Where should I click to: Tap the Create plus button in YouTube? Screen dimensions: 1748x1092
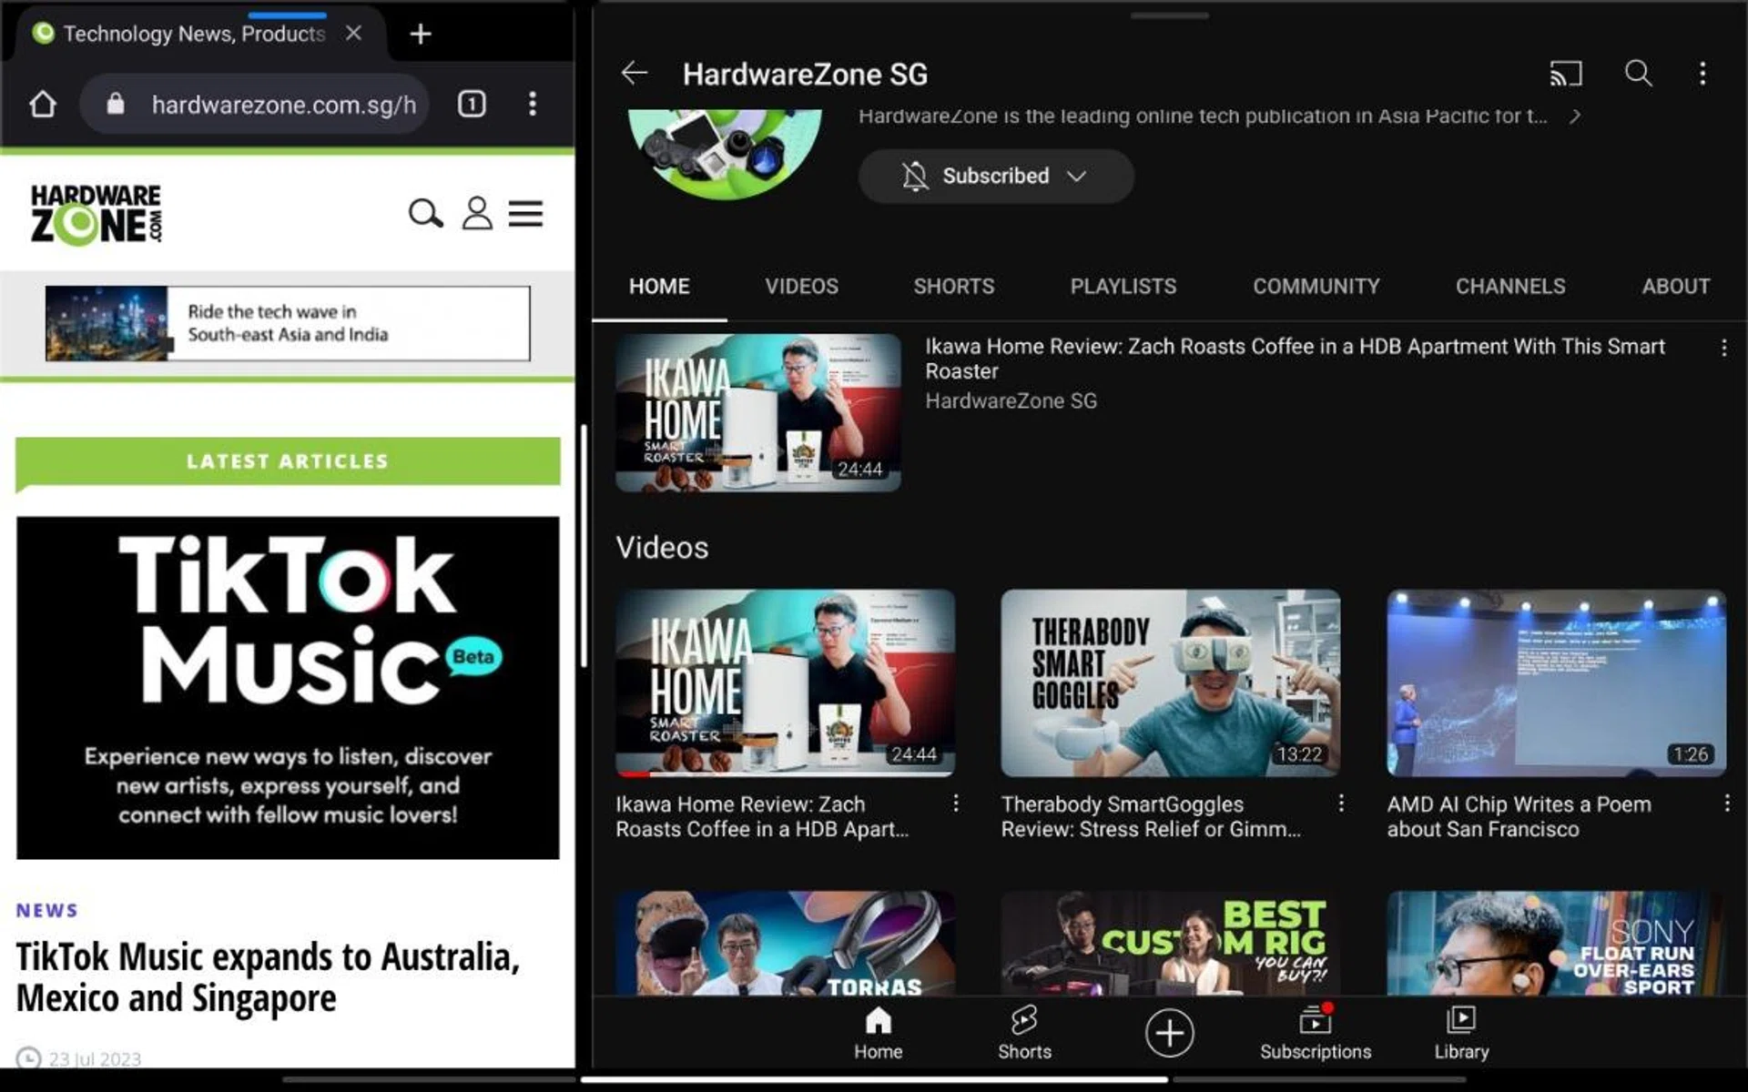[x=1169, y=1032]
